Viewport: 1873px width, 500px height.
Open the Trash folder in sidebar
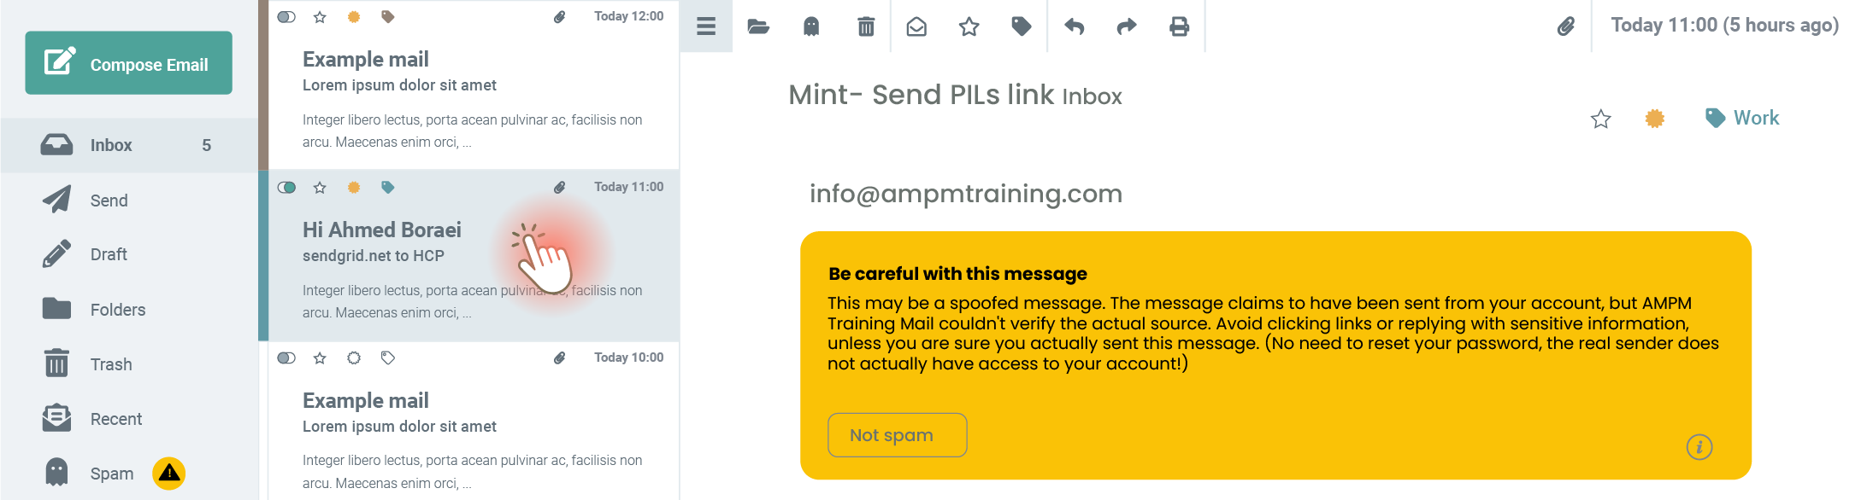pos(111,364)
